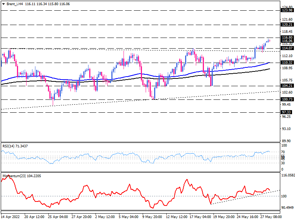This screenshot has width=295, height=221.
Task: Select the 120.21 price level label
Action: click(287, 25)
